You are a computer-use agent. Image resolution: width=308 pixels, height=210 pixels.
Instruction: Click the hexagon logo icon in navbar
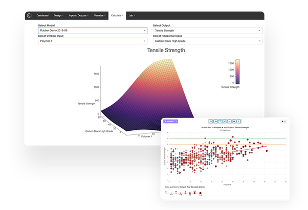pos(29,15)
